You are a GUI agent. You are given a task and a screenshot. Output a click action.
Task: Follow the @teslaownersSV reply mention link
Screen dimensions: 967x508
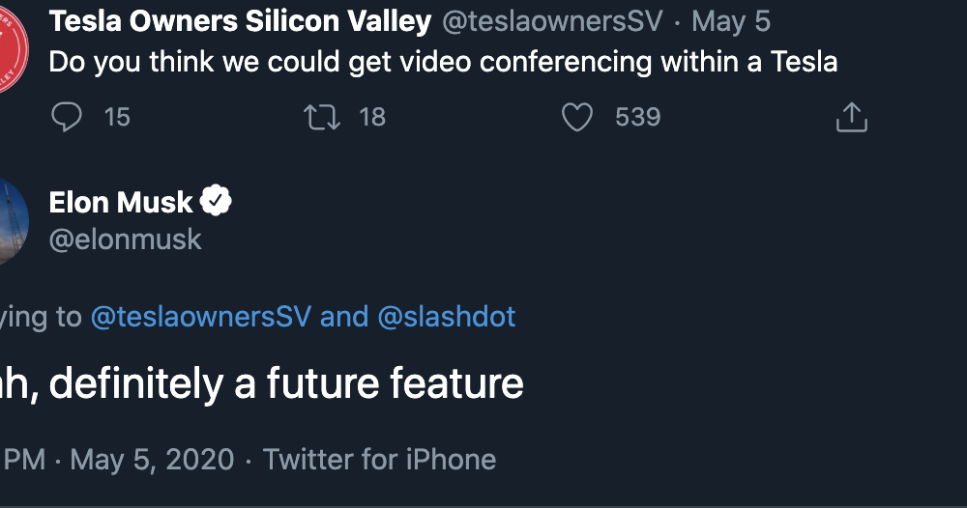pyautogui.click(x=201, y=317)
